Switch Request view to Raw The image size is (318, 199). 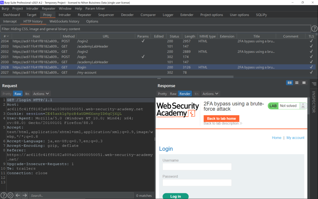coord(18,94)
